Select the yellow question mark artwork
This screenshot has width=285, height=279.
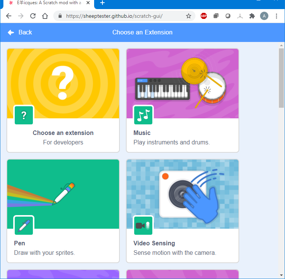click(63, 84)
